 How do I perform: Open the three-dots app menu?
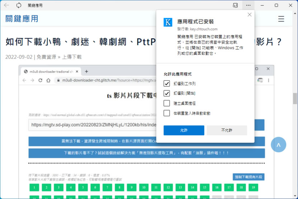(x=248, y=5)
